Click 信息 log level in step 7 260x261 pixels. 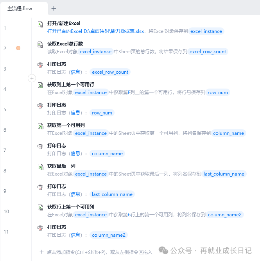(75, 154)
